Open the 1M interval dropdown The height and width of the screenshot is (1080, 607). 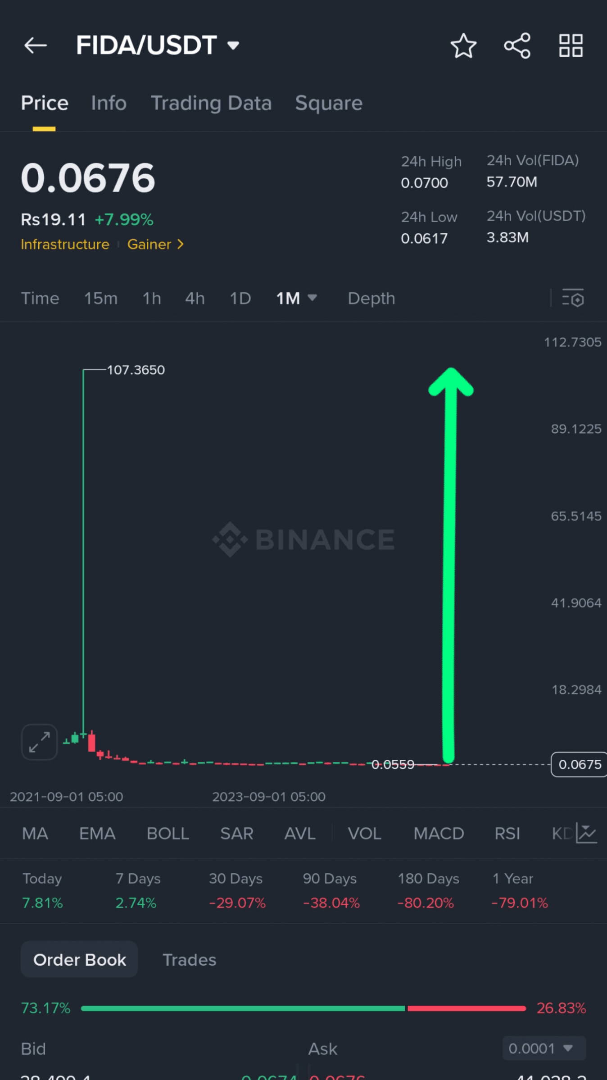297,298
